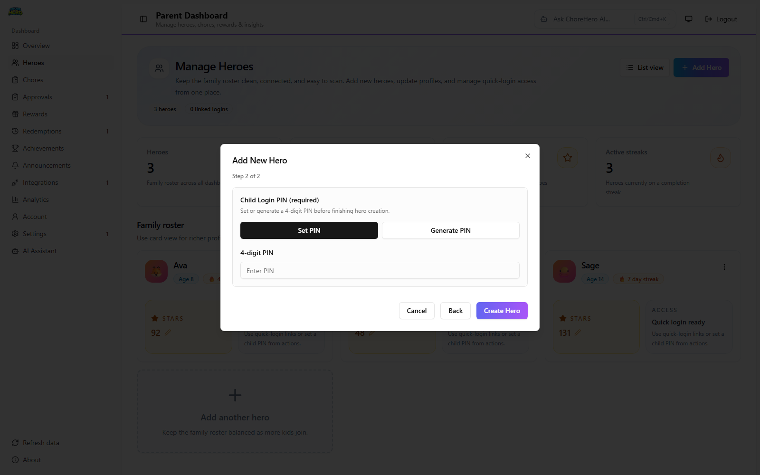Switch to Generate PIN option

tap(450, 230)
